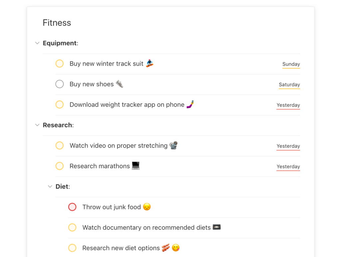Mark 'Download weight tracker app' as done
The width and height of the screenshot is (341, 257).
point(60,105)
